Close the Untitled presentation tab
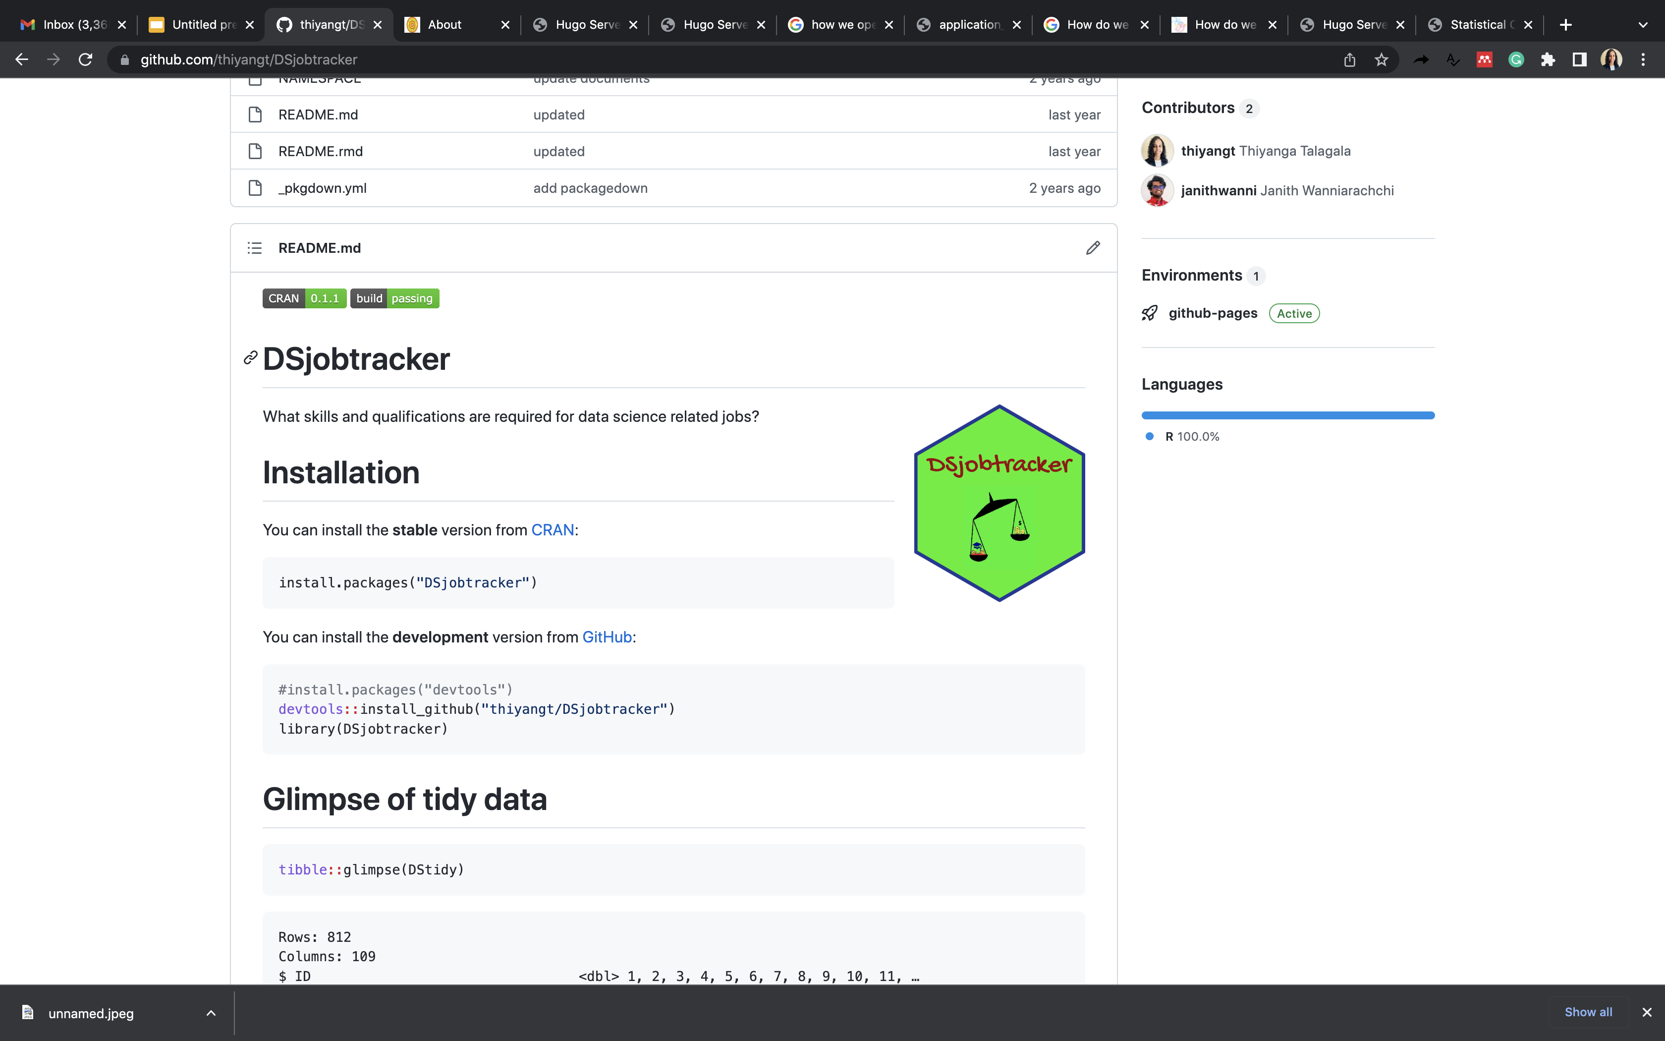The width and height of the screenshot is (1665, 1041). 250,25
